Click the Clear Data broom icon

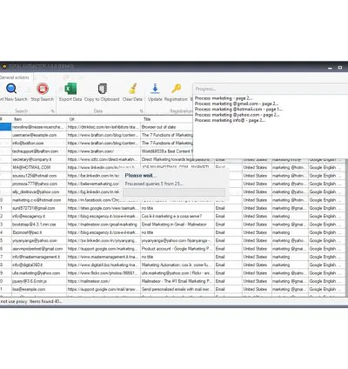pos(133,89)
